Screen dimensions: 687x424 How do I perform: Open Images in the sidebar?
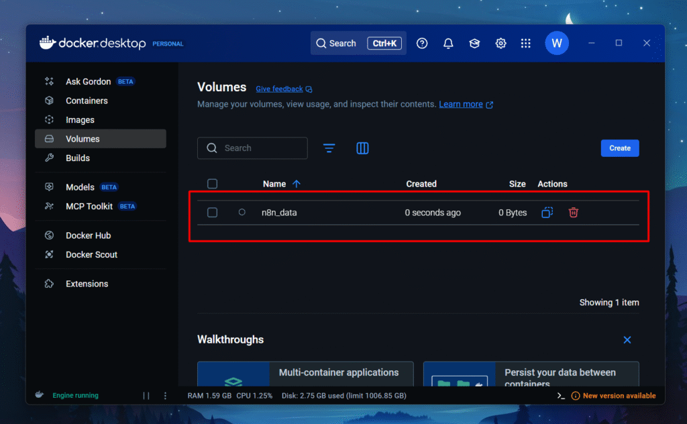(x=80, y=120)
